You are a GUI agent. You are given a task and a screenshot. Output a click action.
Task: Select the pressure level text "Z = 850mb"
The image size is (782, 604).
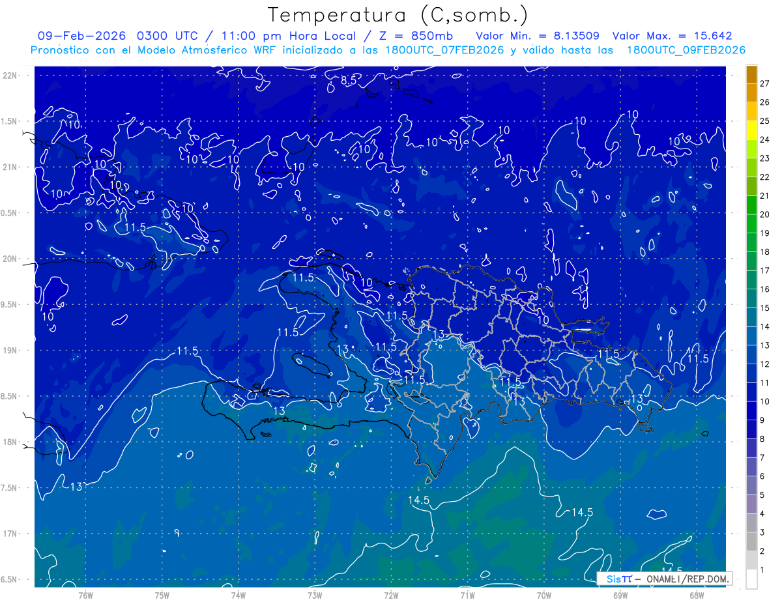[x=416, y=36]
